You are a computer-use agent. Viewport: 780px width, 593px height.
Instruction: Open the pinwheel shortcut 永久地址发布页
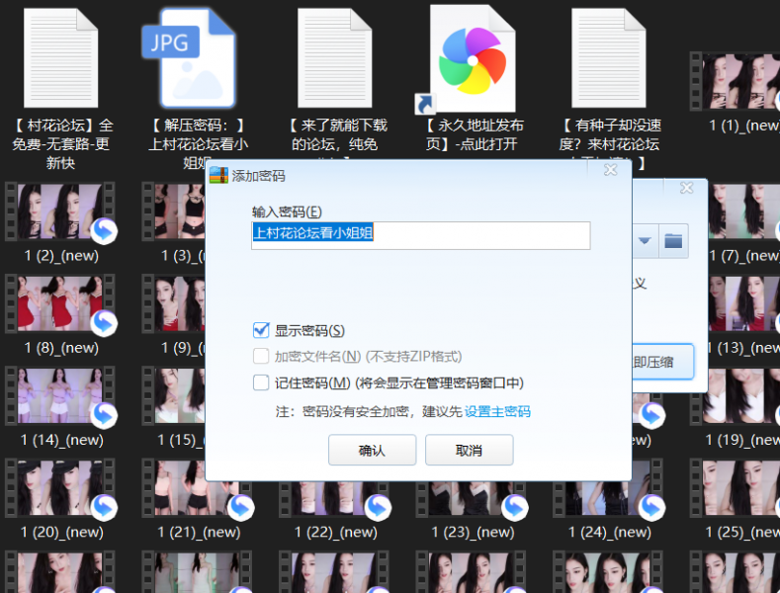tap(472, 57)
